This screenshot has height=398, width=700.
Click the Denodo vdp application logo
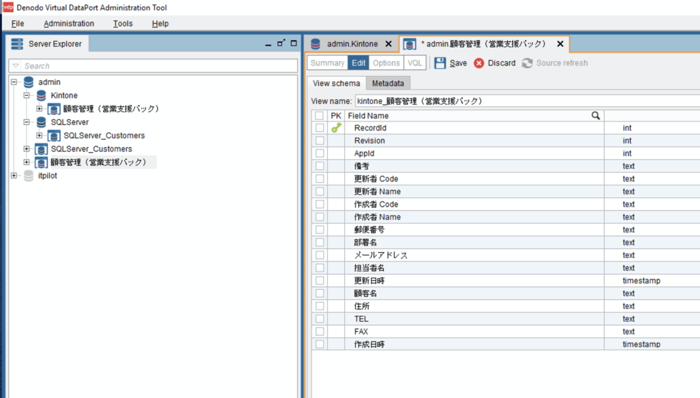pyautogui.click(x=8, y=8)
